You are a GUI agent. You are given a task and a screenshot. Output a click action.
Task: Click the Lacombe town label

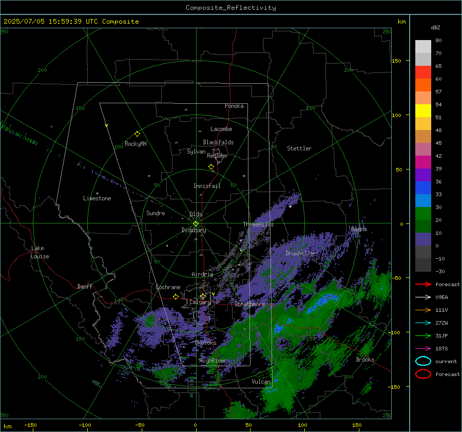tap(221, 129)
